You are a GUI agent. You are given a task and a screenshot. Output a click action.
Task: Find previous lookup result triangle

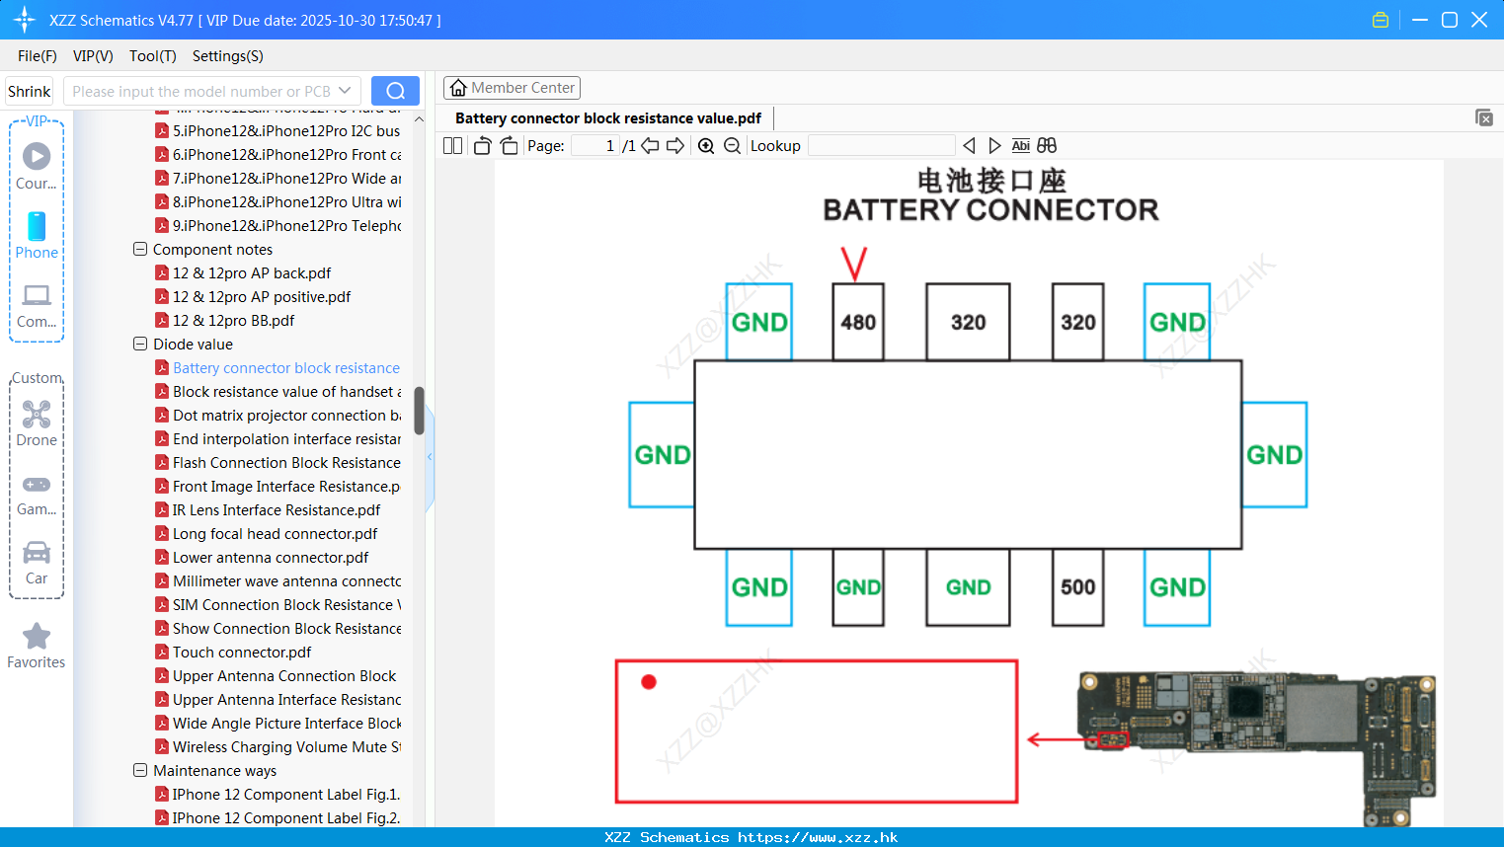click(x=969, y=145)
